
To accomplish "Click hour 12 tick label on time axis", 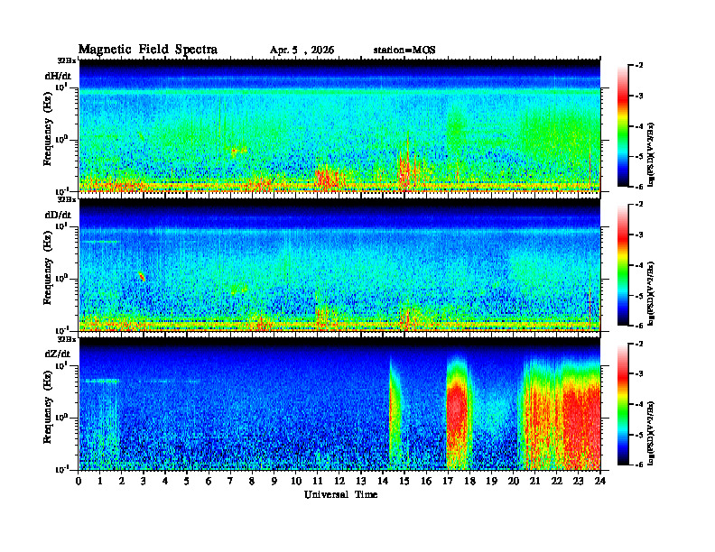I will pos(339,481).
